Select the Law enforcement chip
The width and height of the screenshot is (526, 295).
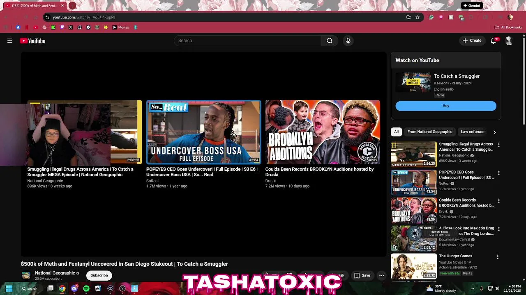[x=473, y=132]
